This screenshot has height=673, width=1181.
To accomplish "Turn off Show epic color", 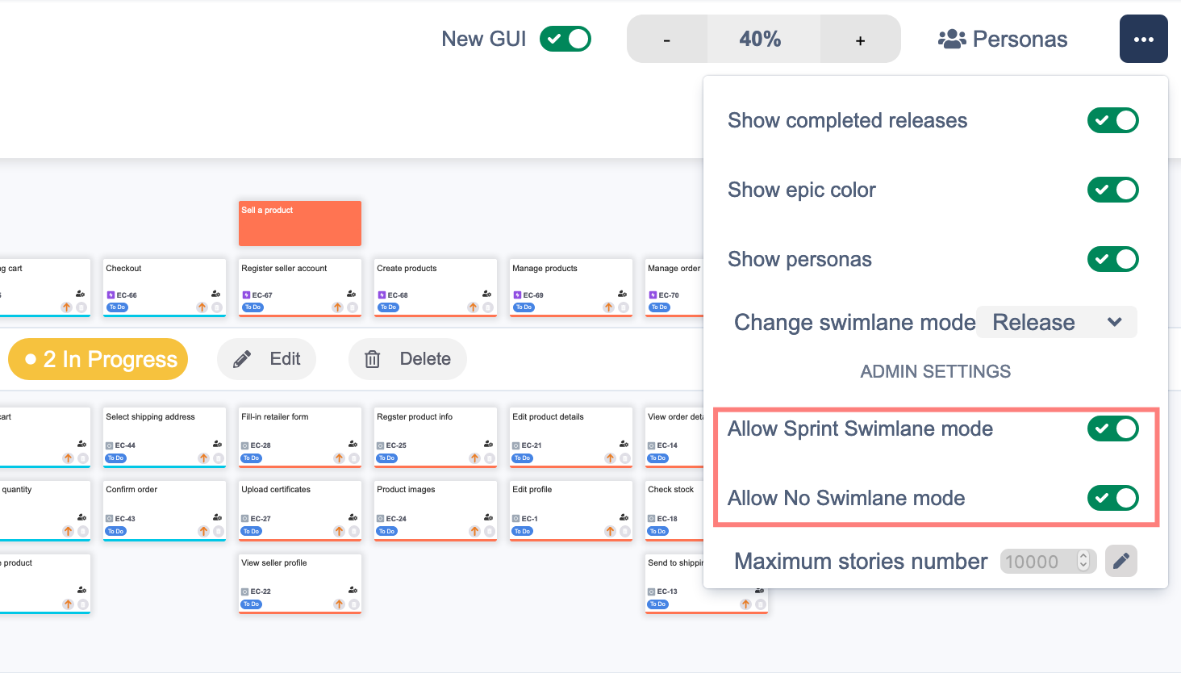I will coord(1112,190).
